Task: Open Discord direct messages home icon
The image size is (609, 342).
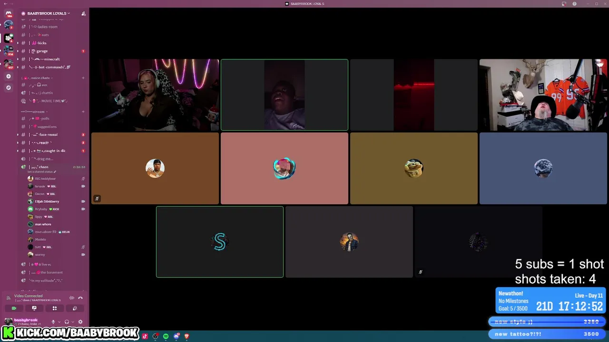Action: tap(8, 14)
